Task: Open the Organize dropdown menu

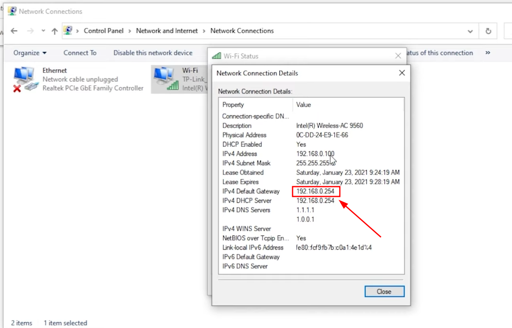Action: pos(30,53)
